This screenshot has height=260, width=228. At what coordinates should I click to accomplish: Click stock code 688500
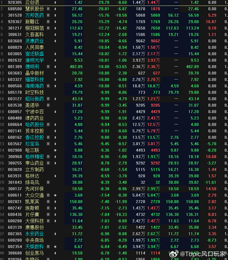tap(15, 9)
